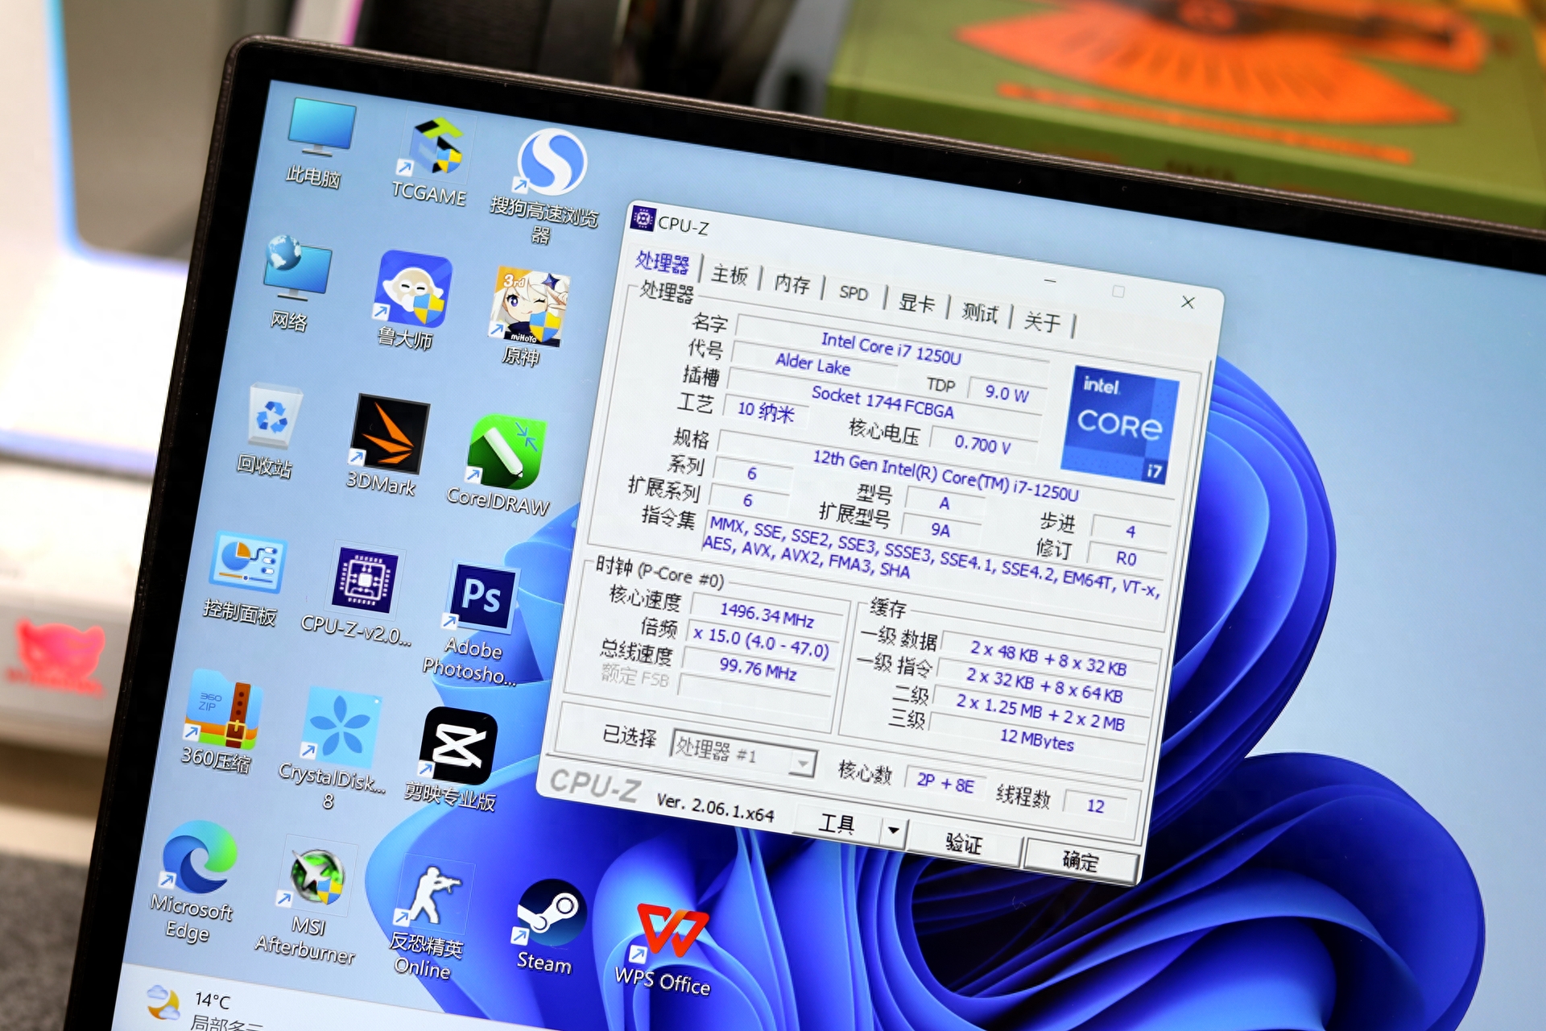Click the CPU-Z title bar app icon

coord(643,218)
